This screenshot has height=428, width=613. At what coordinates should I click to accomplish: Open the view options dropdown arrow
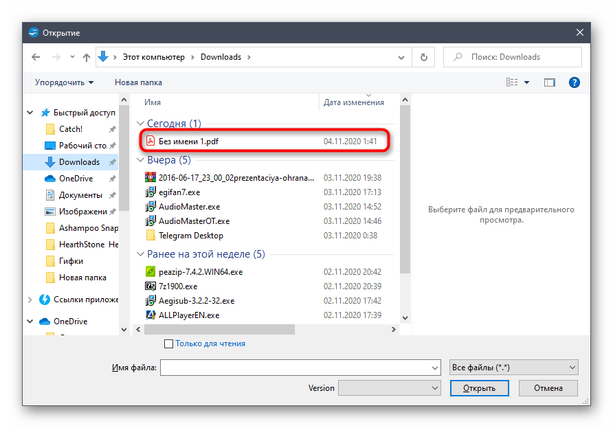coord(526,82)
